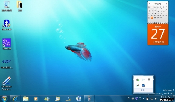Open the taskbar clock showing 12:36
This screenshot has width=175, height=102.
(165, 97)
